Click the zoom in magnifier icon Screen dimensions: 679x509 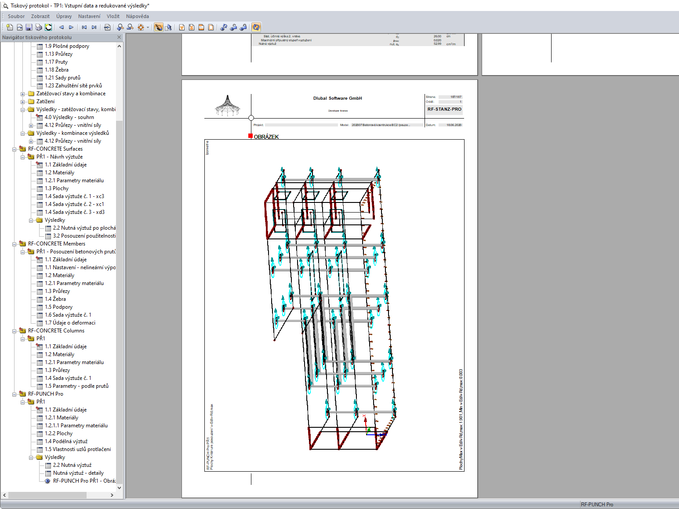(x=120, y=27)
